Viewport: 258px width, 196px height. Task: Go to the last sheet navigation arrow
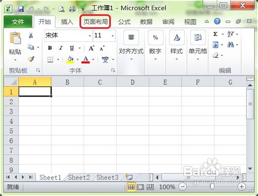coord(31,177)
